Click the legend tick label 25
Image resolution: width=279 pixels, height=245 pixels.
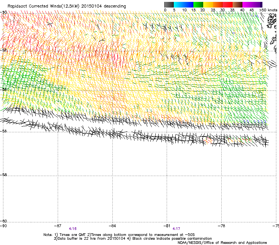point(213,10)
